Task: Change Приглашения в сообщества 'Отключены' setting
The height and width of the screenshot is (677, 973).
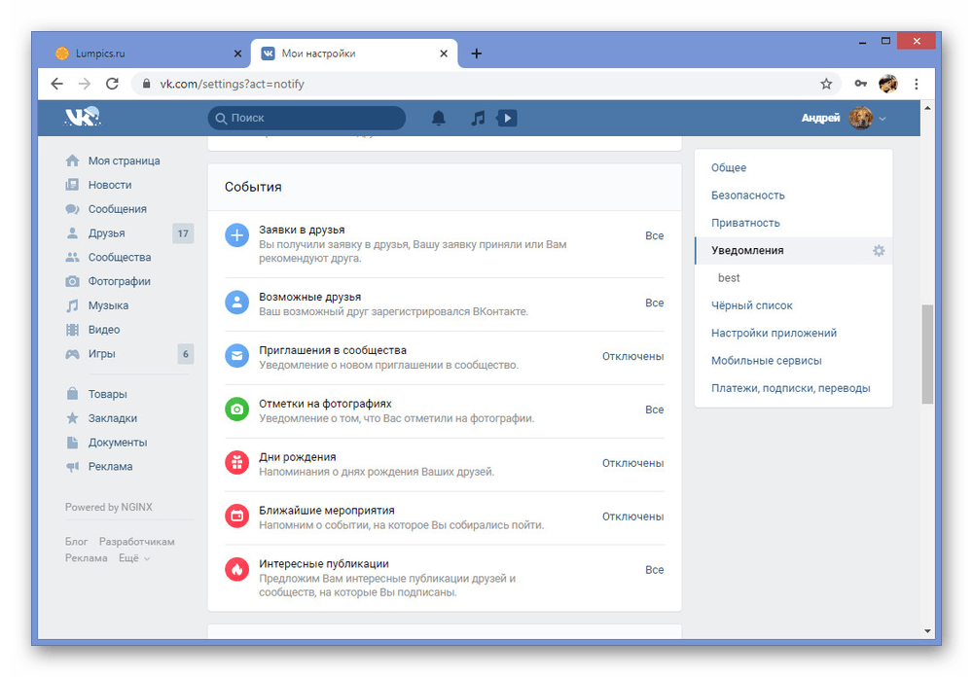Action: (x=633, y=356)
